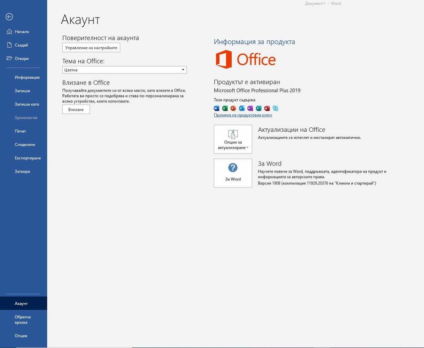This screenshot has height=348, width=424.
Task: Click the Publisher app icon
Action: pyautogui.click(x=259, y=108)
